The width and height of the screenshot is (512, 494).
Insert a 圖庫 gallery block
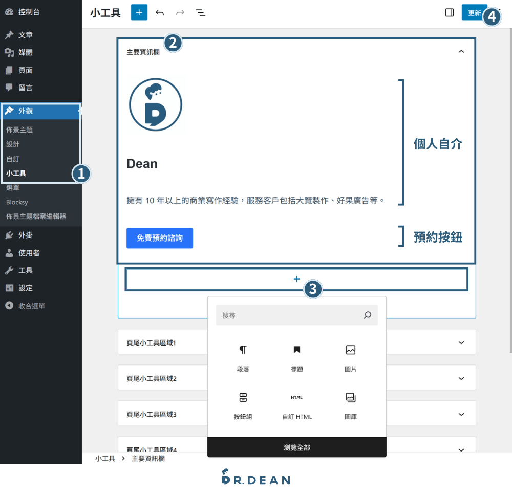[x=350, y=405]
